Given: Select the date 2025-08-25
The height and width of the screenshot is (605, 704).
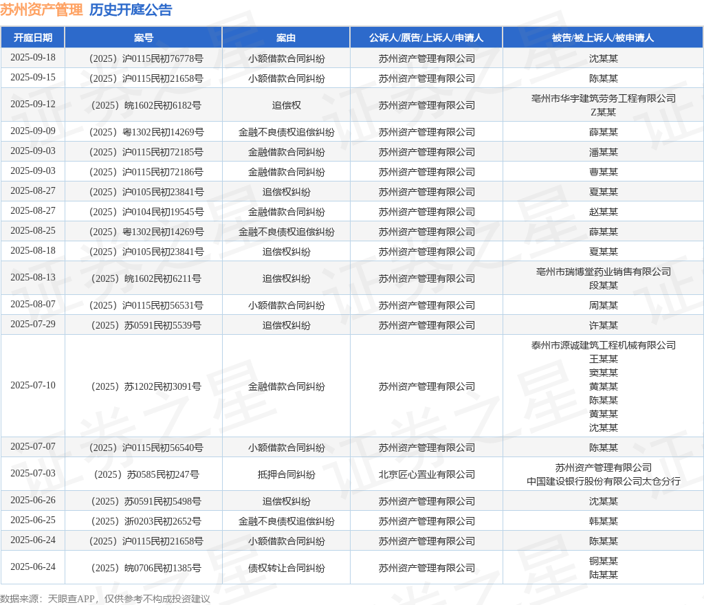Looking at the screenshot, I should tap(33, 231).
